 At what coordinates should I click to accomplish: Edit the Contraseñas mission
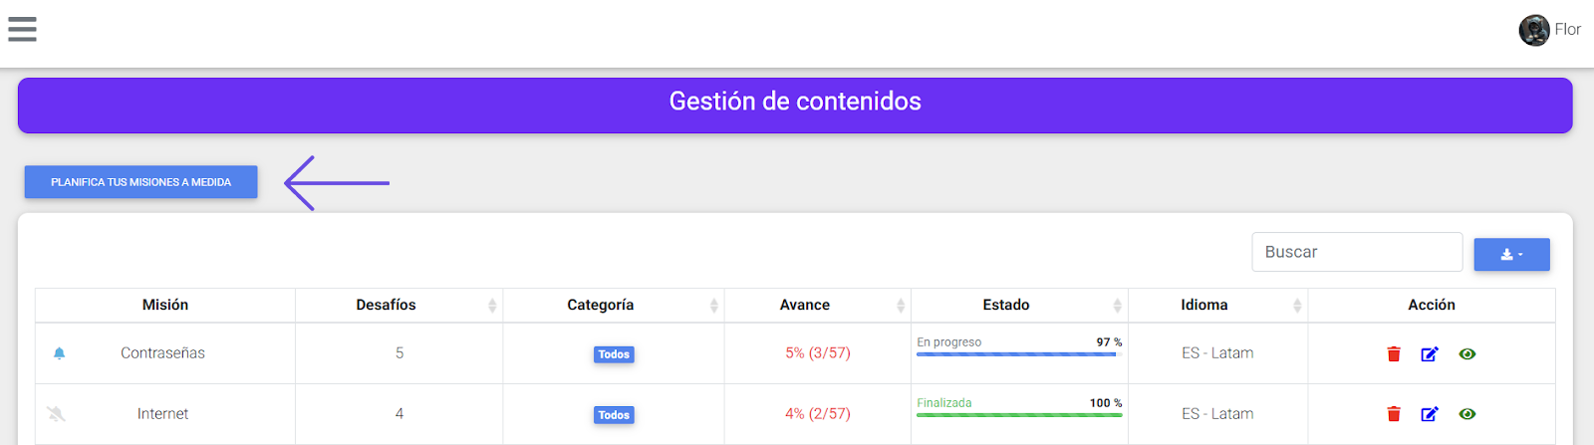(x=1430, y=354)
